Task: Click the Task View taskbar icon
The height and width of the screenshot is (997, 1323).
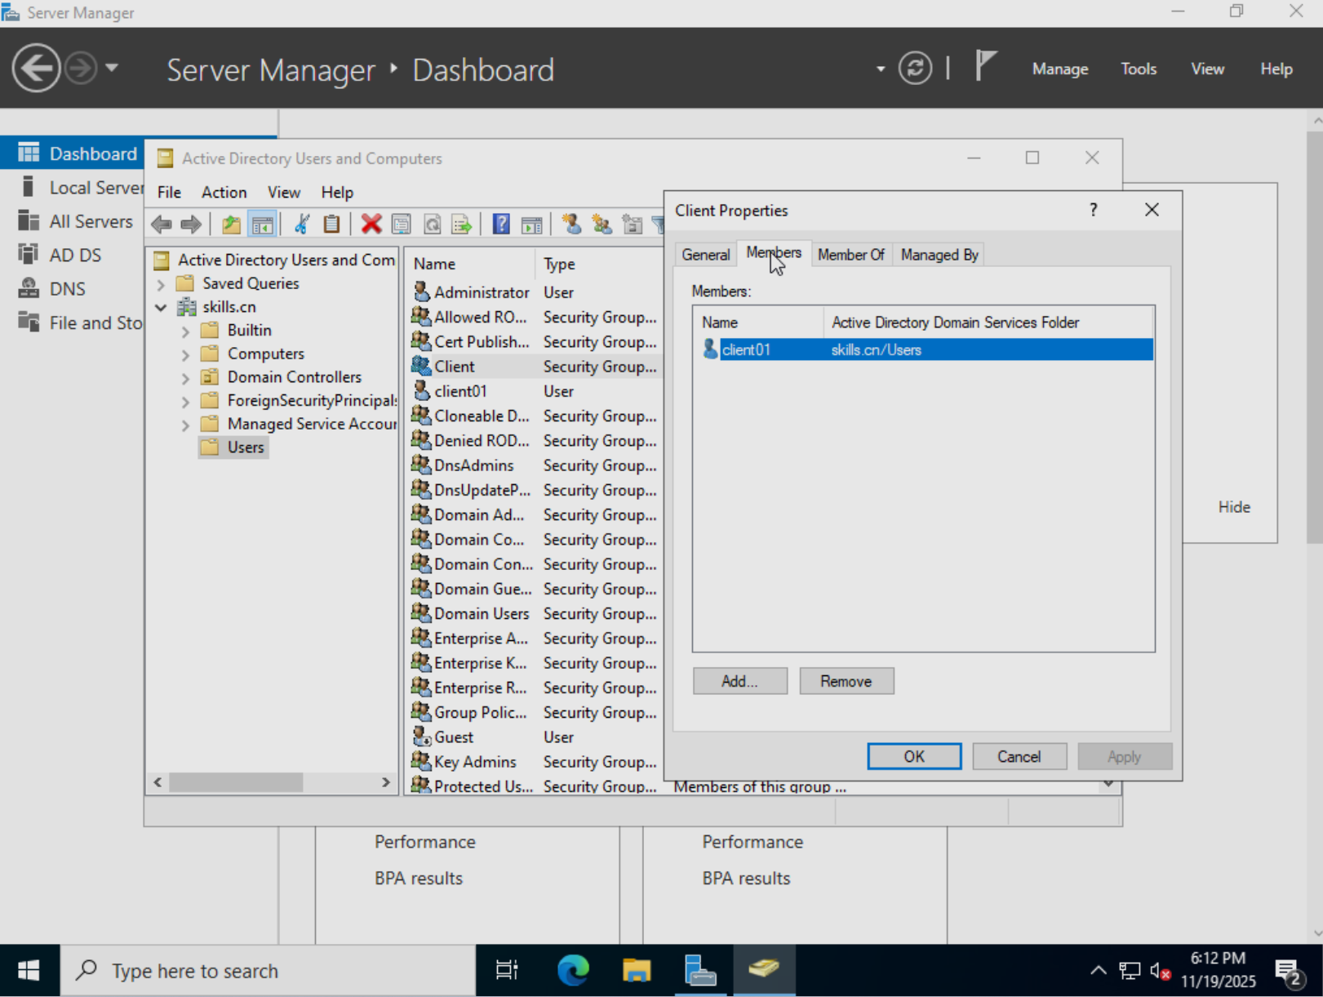Action: 507,970
